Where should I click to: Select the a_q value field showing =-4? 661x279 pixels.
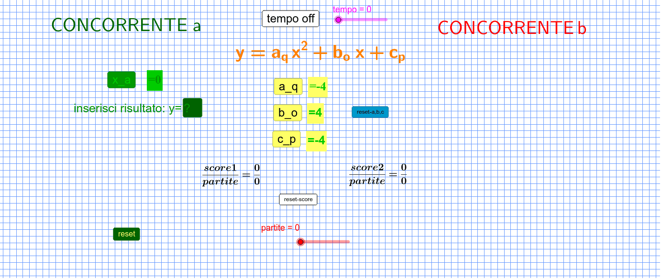pyautogui.click(x=318, y=87)
